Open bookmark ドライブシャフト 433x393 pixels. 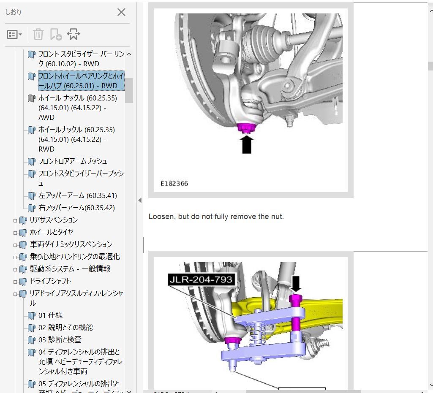click(50, 281)
